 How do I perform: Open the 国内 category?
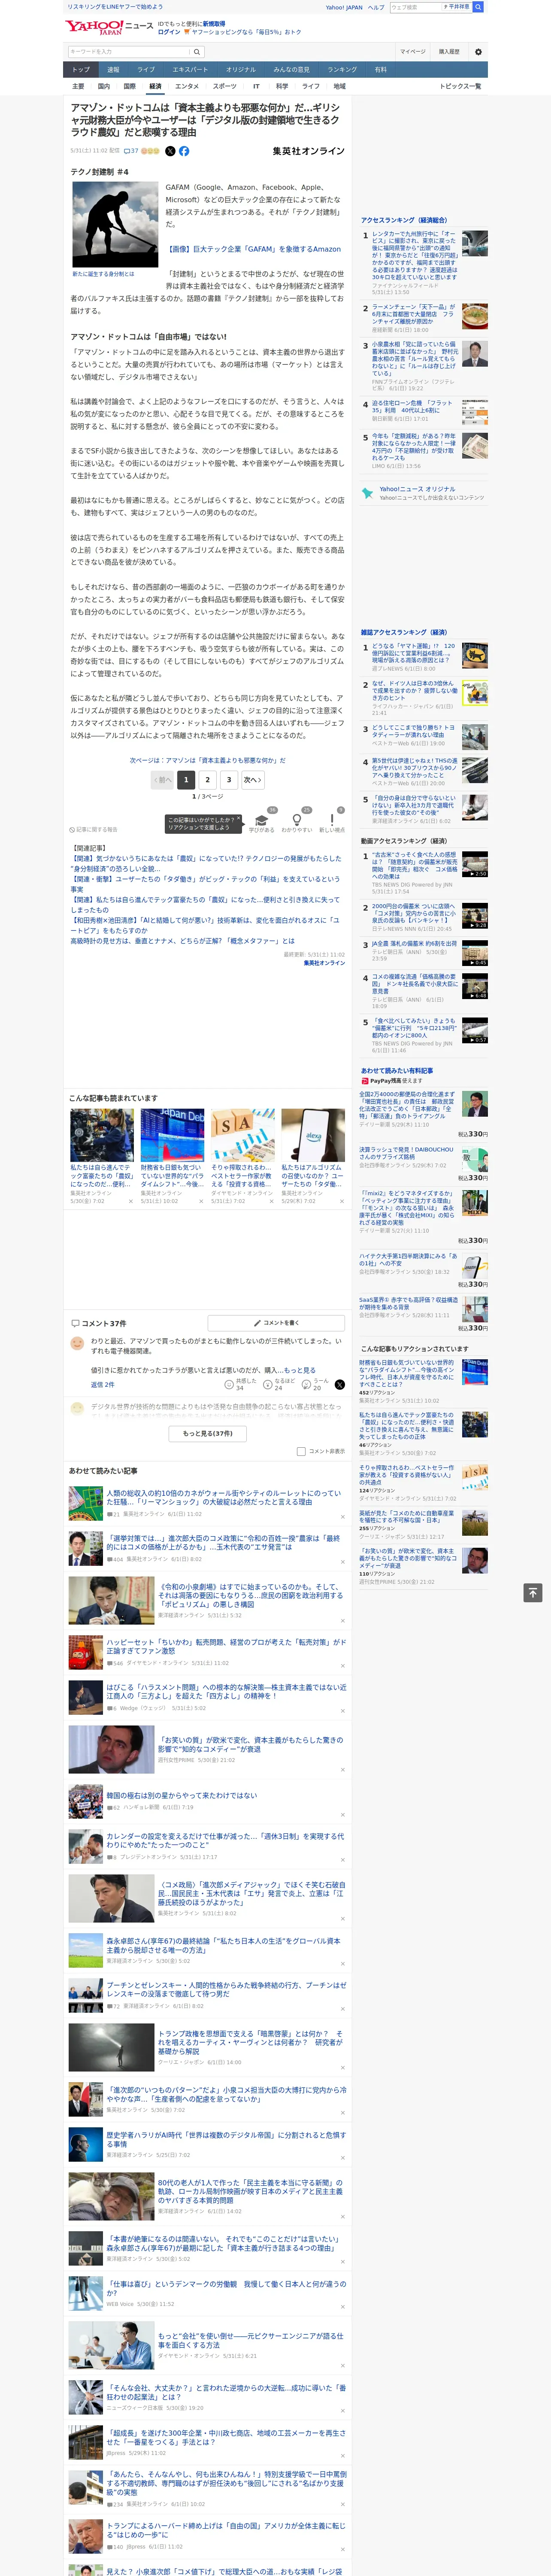[103, 86]
